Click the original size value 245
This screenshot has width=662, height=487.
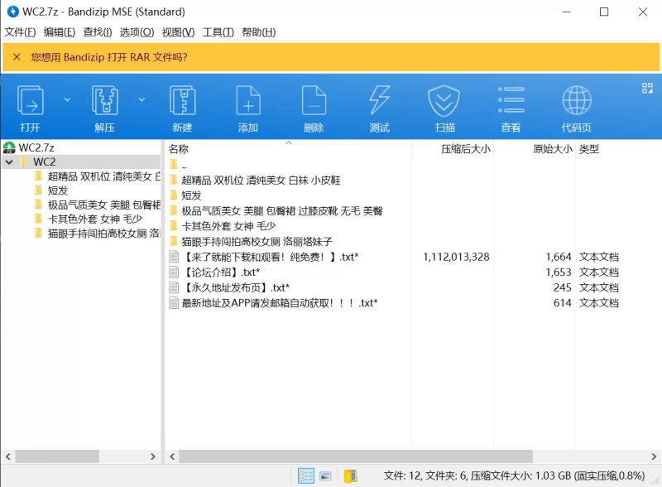tap(563, 287)
